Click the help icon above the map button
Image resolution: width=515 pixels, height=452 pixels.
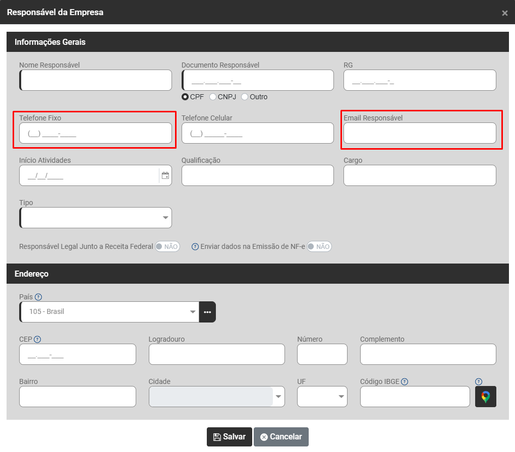[479, 381]
